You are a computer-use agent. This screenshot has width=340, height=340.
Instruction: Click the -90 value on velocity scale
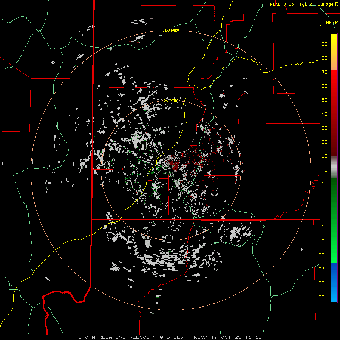(323, 296)
